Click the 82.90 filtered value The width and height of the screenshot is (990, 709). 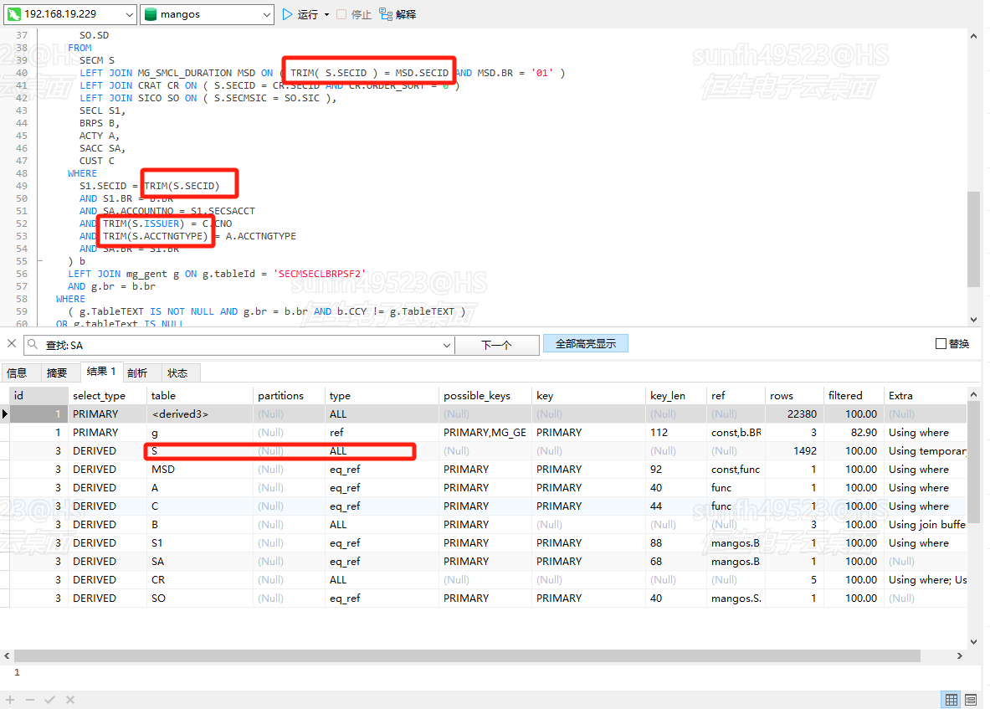(x=853, y=433)
